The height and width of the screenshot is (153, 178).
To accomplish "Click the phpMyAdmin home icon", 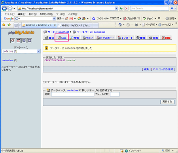I will point(13,41).
